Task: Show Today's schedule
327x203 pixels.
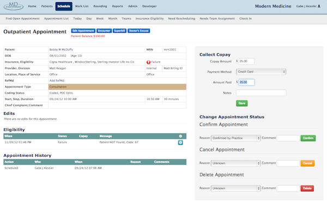Action: (x=77, y=19)
